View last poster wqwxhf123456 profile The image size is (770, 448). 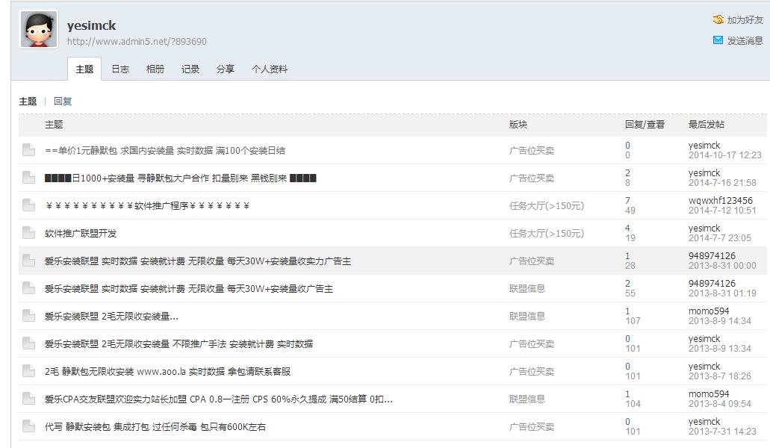720,201
